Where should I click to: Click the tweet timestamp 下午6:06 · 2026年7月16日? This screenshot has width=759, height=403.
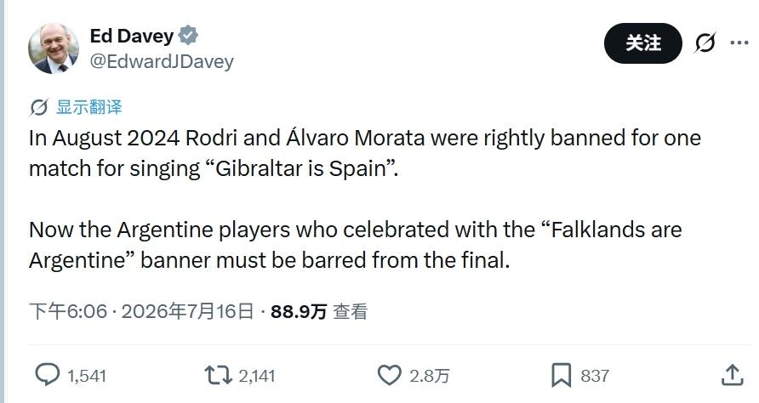pyautogui.click(x=141, y=311)
